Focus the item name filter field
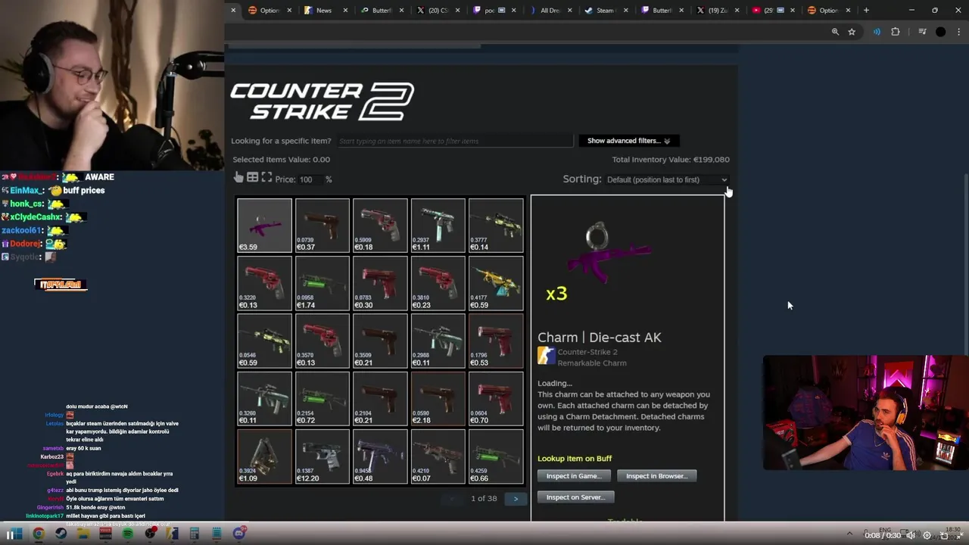 [x=455, y=141]
